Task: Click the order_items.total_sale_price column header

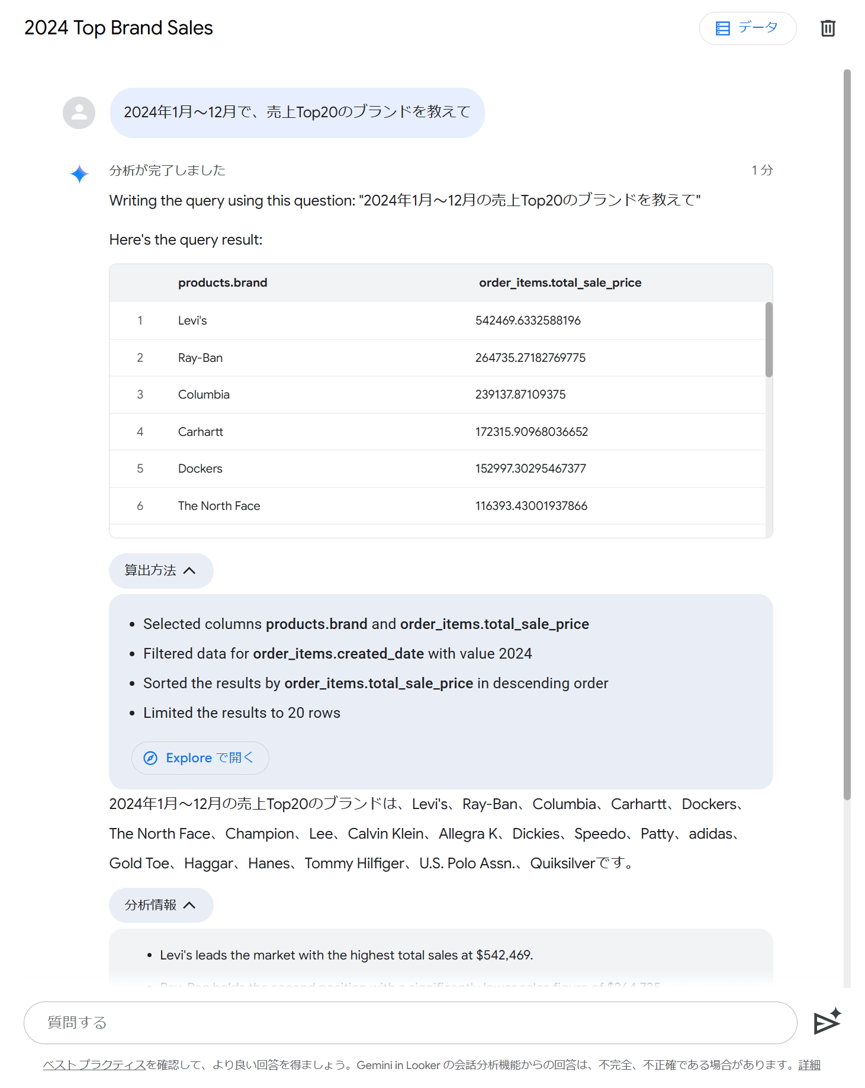Action: (x=560, y=283)
